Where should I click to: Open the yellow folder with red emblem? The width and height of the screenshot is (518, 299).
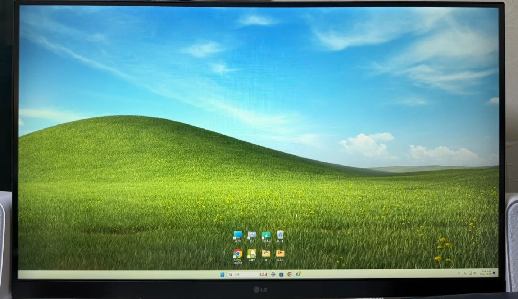pyautogui.click(x=280, y=255)
